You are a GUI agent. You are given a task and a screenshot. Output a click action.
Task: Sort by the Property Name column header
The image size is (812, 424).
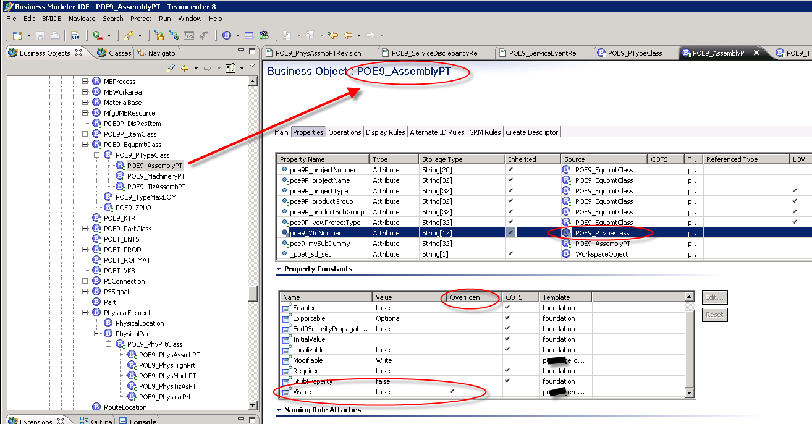(323, 159)
